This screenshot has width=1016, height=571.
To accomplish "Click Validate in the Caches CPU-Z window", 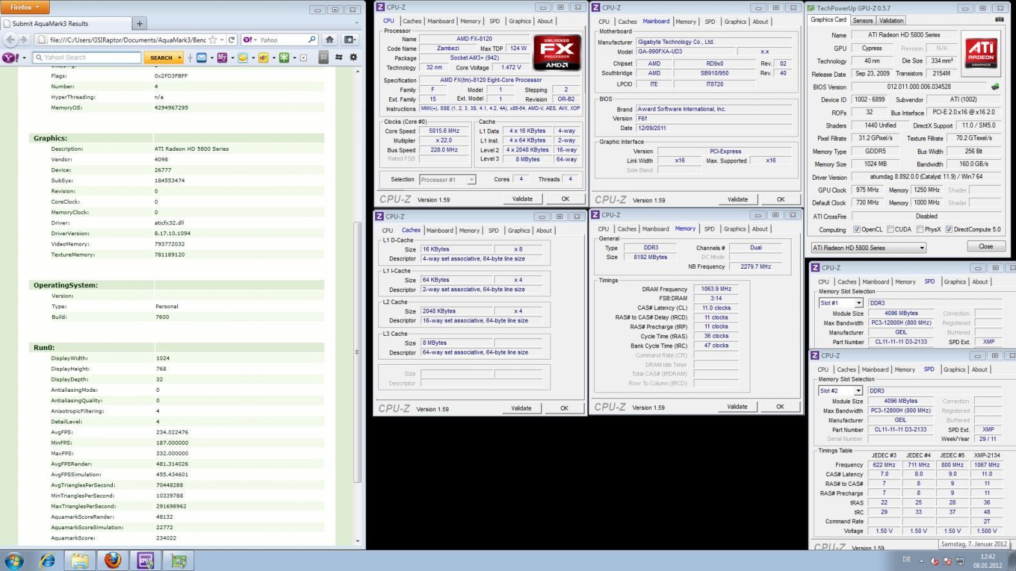I will (x=522, y=408).
